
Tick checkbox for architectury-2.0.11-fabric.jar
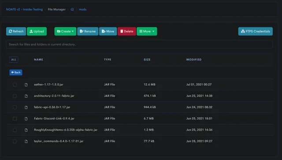[15, 96]
